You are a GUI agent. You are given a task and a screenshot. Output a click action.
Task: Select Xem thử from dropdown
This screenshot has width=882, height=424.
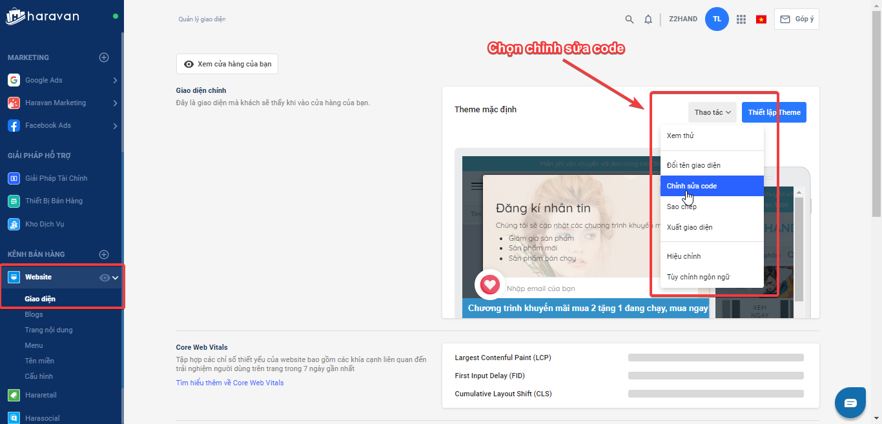[712, 136]
